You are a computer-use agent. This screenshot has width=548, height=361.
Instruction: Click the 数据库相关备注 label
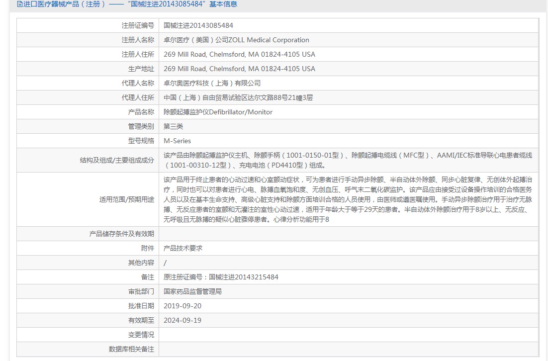point(131,349)
